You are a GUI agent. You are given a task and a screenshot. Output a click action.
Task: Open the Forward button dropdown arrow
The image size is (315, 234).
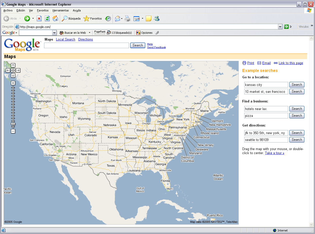pyautogui.click(x=33, y=19)
